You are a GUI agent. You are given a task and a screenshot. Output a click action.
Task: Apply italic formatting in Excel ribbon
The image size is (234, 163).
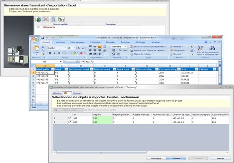click(x=55, y=53)
